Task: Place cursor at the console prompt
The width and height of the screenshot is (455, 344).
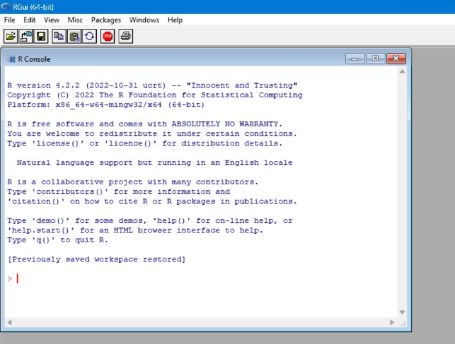Action: pos(17,278)
